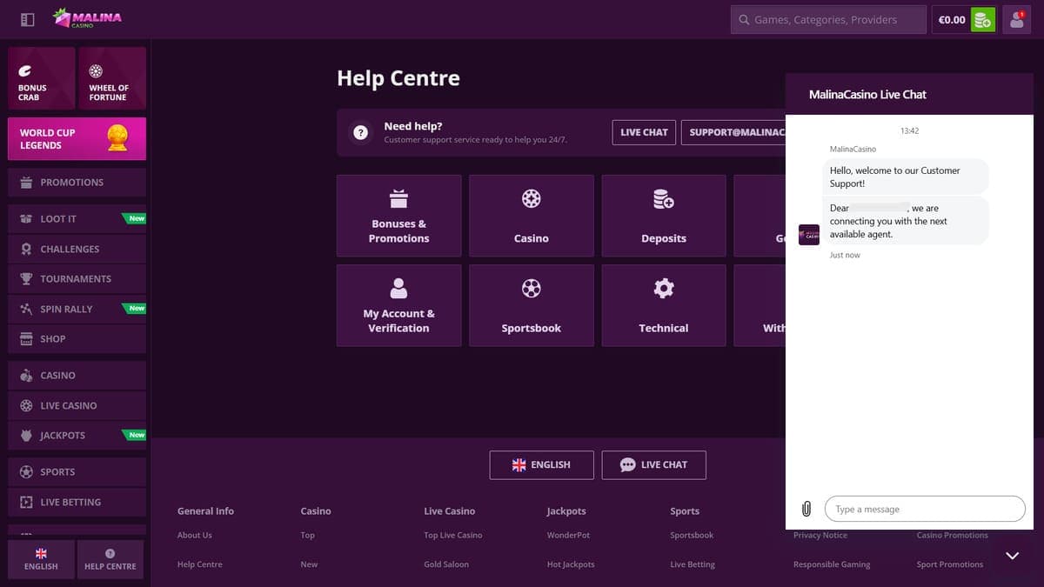This screenshot has height=587, width=1044.
Task: Open the user profile icon with notification
Action: pos(1016,19)
